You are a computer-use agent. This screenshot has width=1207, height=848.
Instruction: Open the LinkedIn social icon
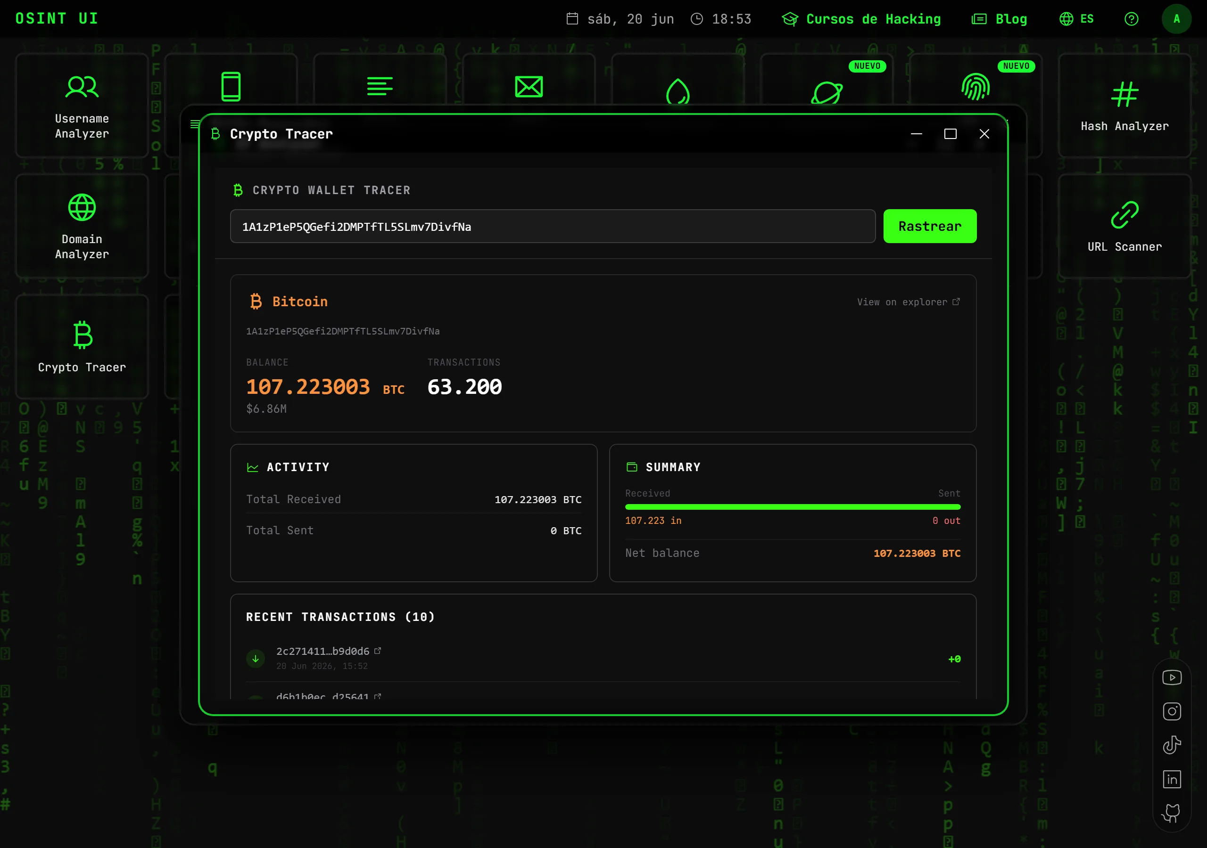click(x=1172, y=779)
